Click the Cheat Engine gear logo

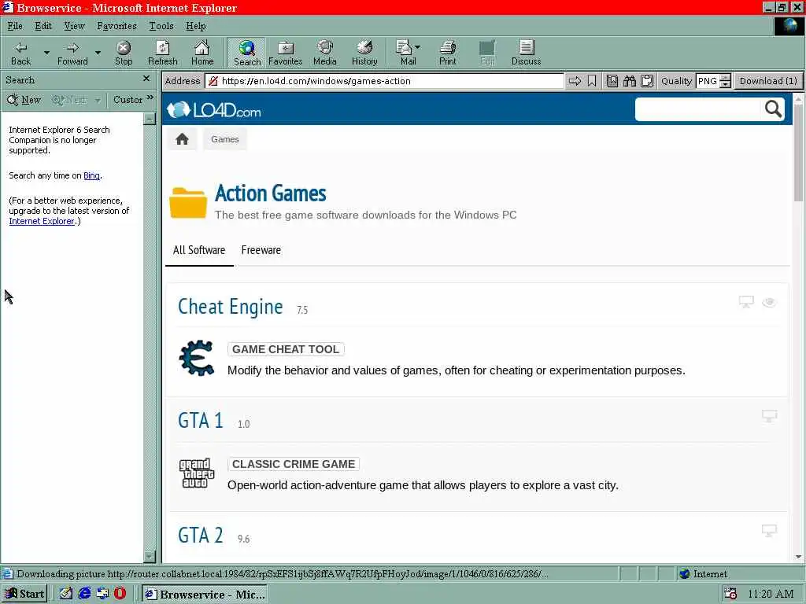click(196, 358)
